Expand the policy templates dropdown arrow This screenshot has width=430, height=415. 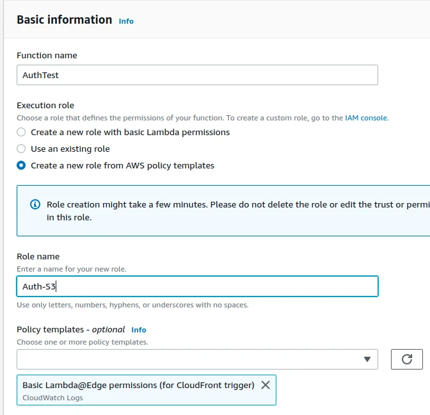367,359
